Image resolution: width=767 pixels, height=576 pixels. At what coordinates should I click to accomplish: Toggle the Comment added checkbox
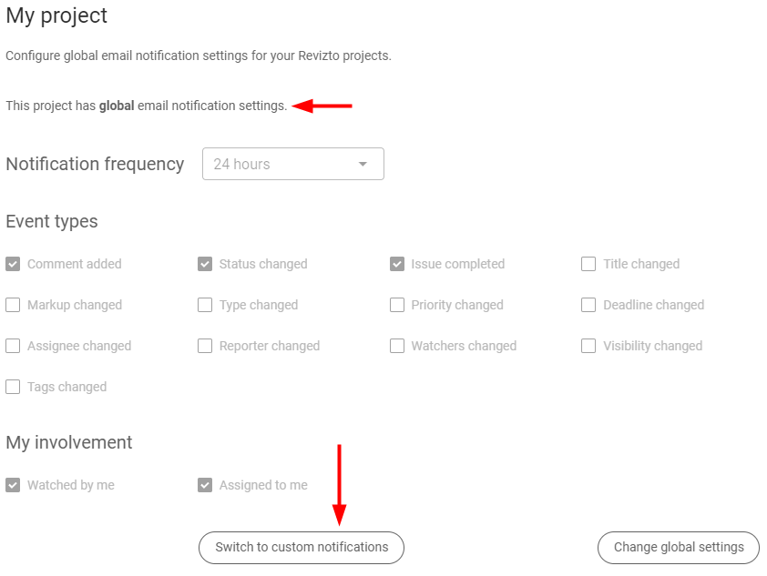pyautogui.click(x=13, y=264)
